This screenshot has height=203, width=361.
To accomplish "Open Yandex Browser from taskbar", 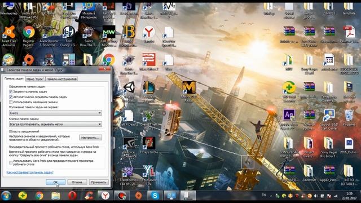I will pyautogui.click(x=105, y=196).
